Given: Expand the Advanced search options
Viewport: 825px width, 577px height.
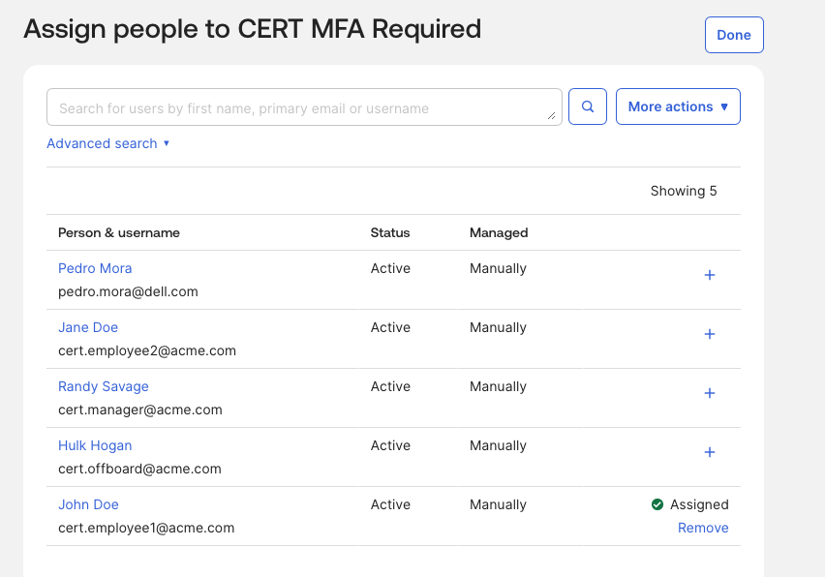Looking at the screenshot, I should pyautogui.click(x=107, y=143).
